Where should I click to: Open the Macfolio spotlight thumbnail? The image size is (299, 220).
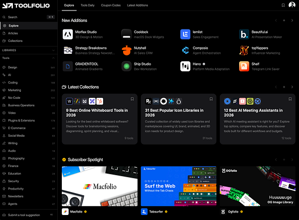coord(100,186)
